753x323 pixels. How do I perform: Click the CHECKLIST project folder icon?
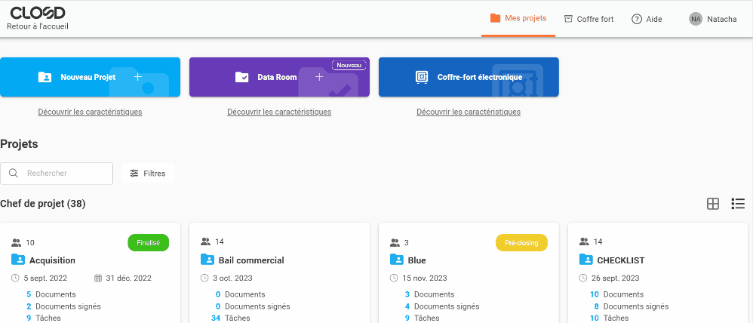tap(585, 260)
